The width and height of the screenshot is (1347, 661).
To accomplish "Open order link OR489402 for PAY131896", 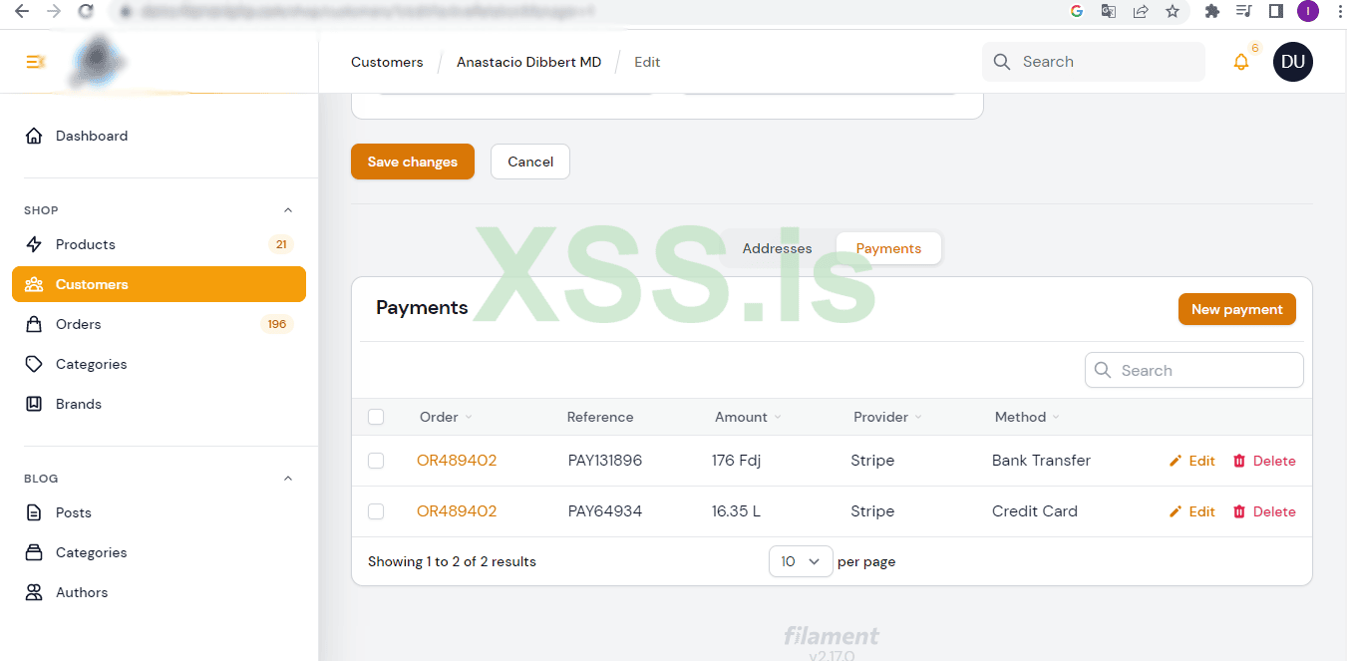I will click(x=457, y=461).
